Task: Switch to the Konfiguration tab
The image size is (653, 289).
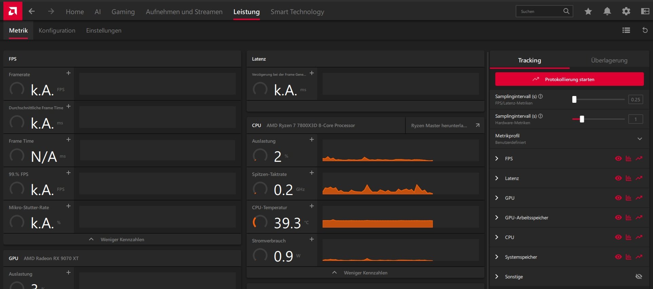Action: coord(57,30)
